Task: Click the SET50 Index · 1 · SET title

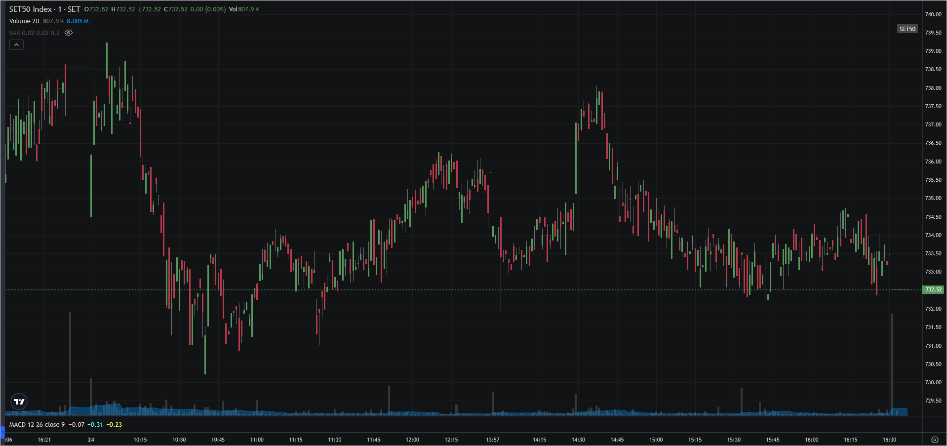Action: (x=44, y=9)
